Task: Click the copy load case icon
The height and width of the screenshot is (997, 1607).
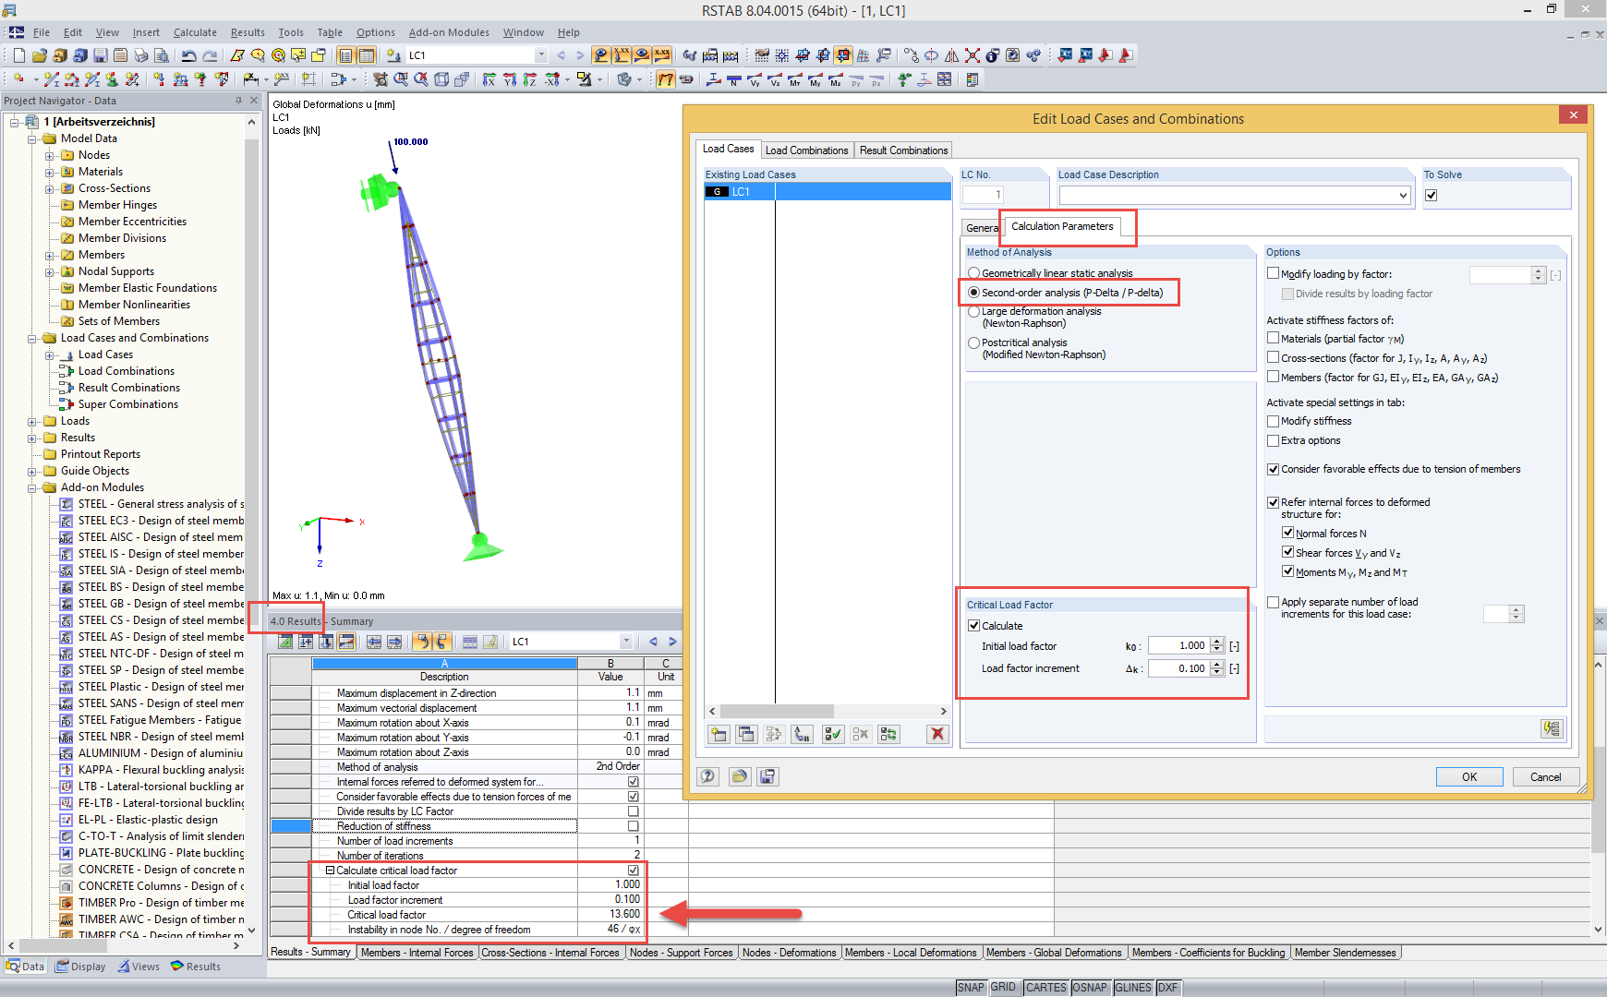Action: coord(746,734)
